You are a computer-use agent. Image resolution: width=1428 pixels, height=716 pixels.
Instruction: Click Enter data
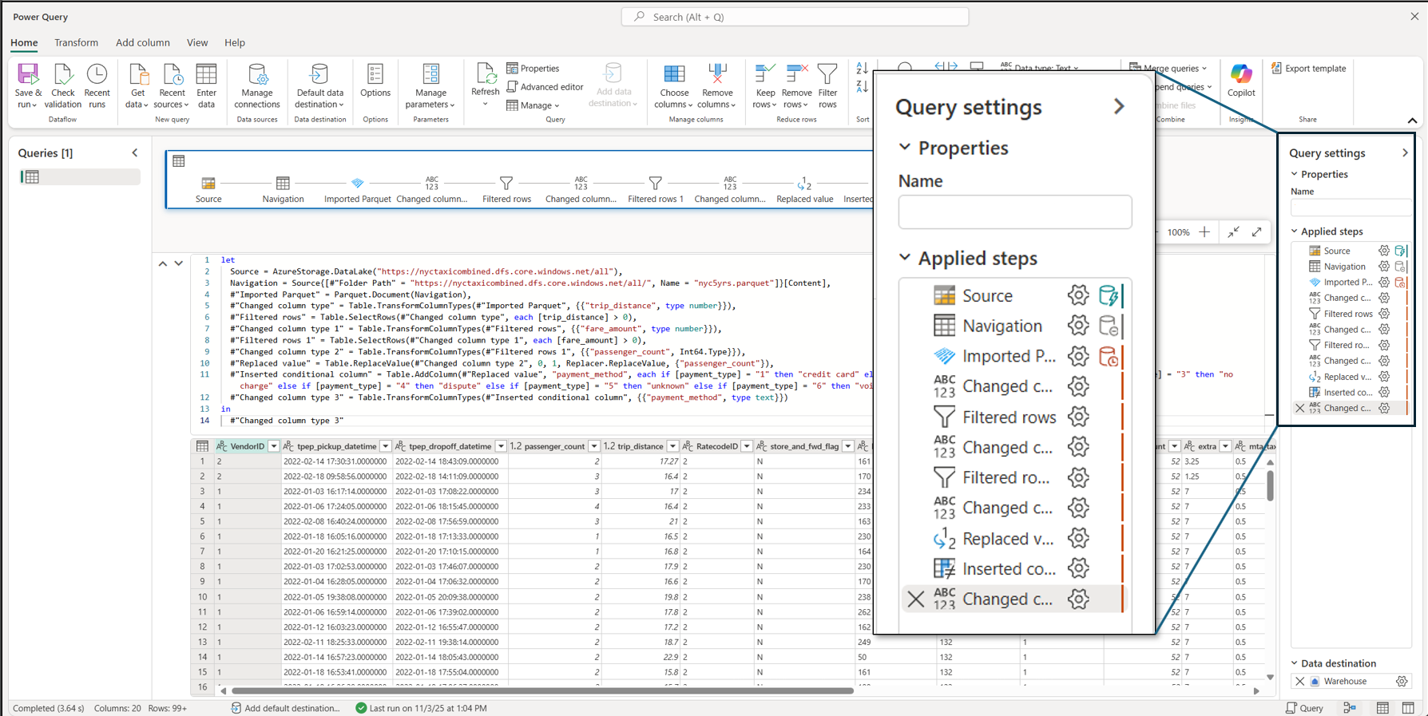206,86
